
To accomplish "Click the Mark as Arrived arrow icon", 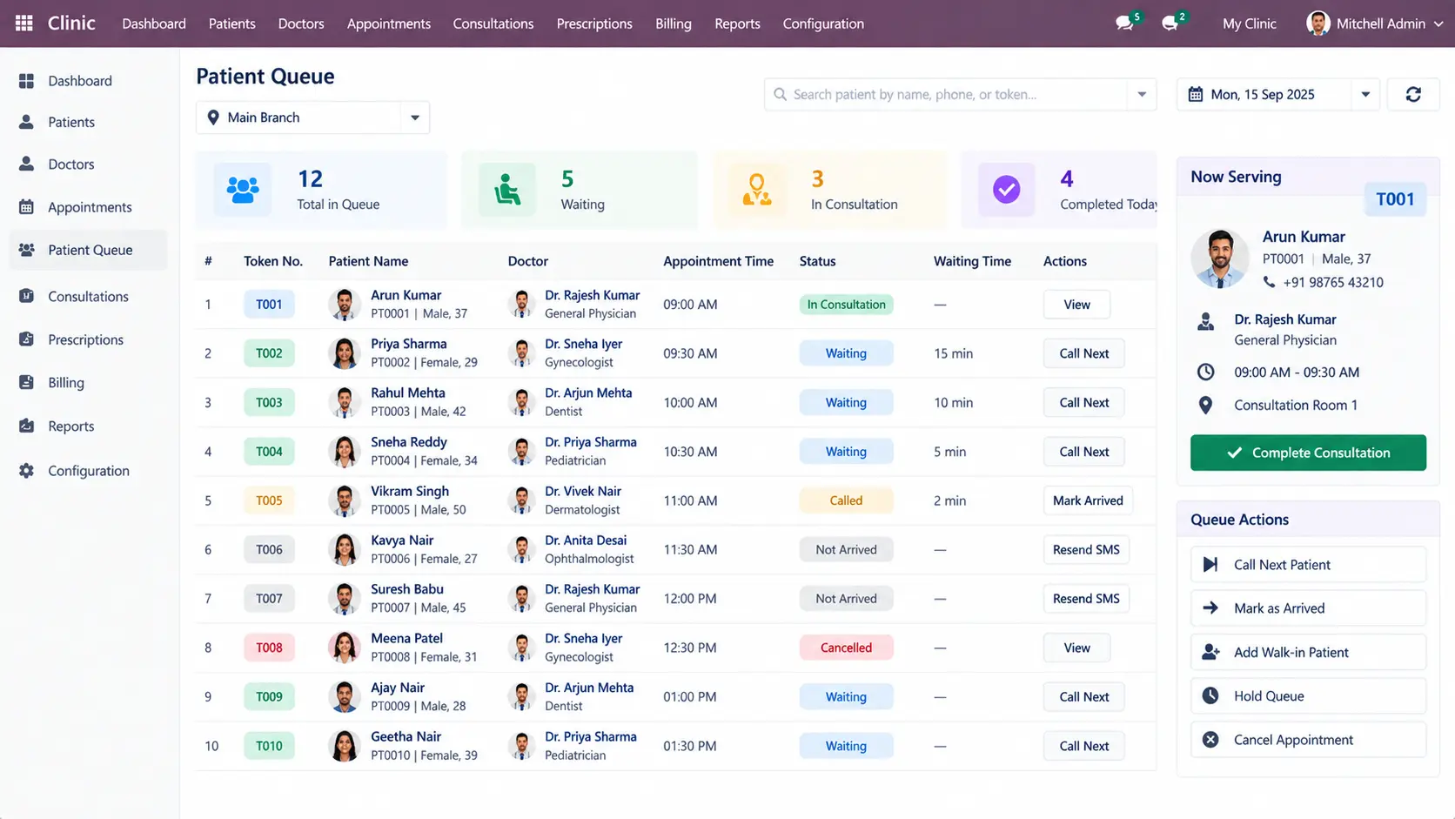I will coord(1210,608).
